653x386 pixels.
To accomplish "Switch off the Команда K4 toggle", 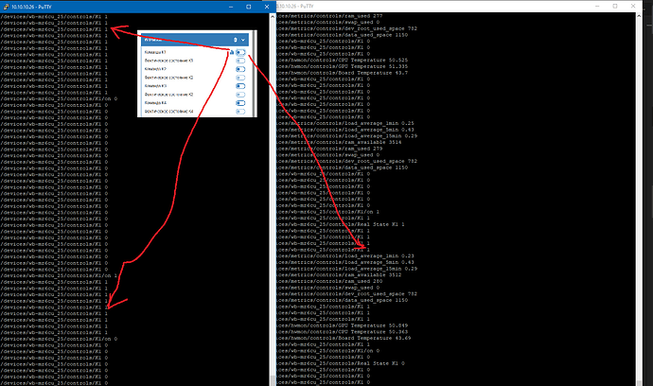I will click(240, 103).
